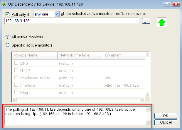The height and width of the screenshot is (130, 182).
Task: Click the browse '...' device button
Action: [146, 21]
